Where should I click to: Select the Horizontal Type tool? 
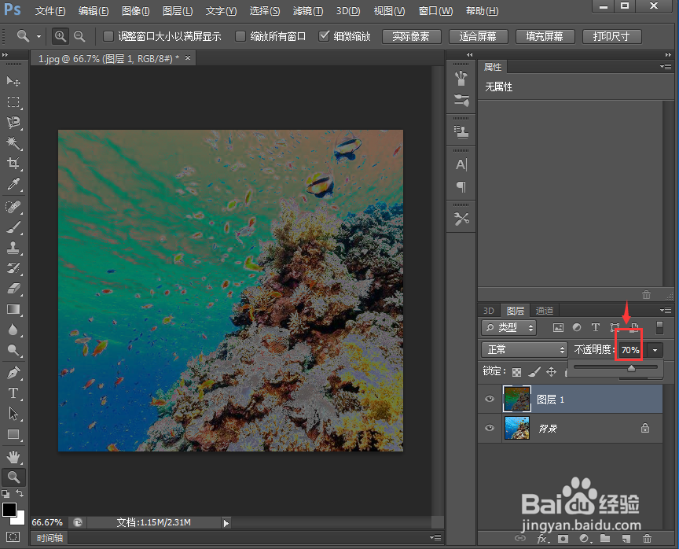coord(13,393)
